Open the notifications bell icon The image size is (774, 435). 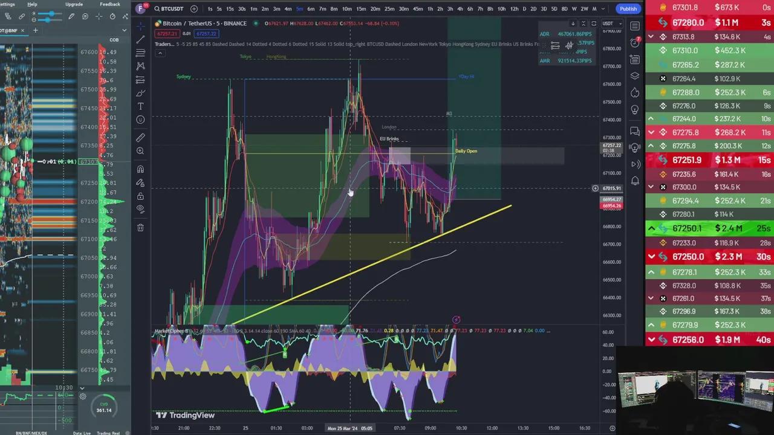coord(635,181)
